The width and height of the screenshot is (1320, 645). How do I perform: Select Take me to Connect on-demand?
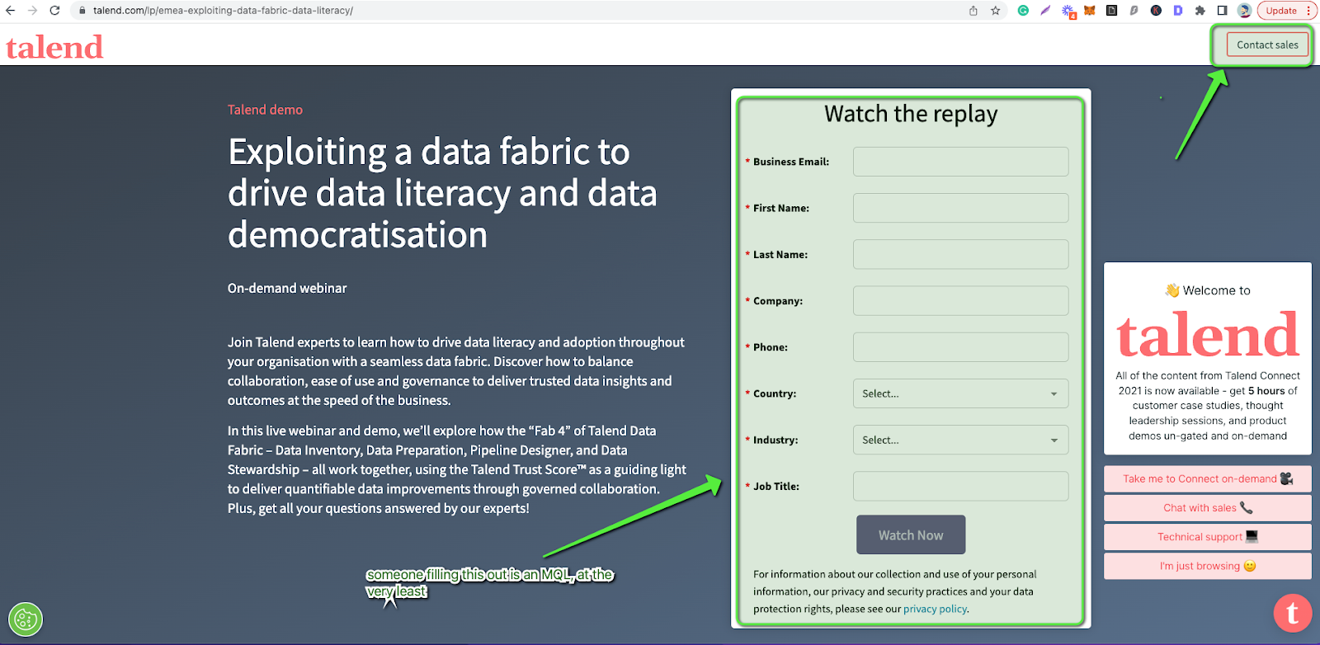point(1208,479)
